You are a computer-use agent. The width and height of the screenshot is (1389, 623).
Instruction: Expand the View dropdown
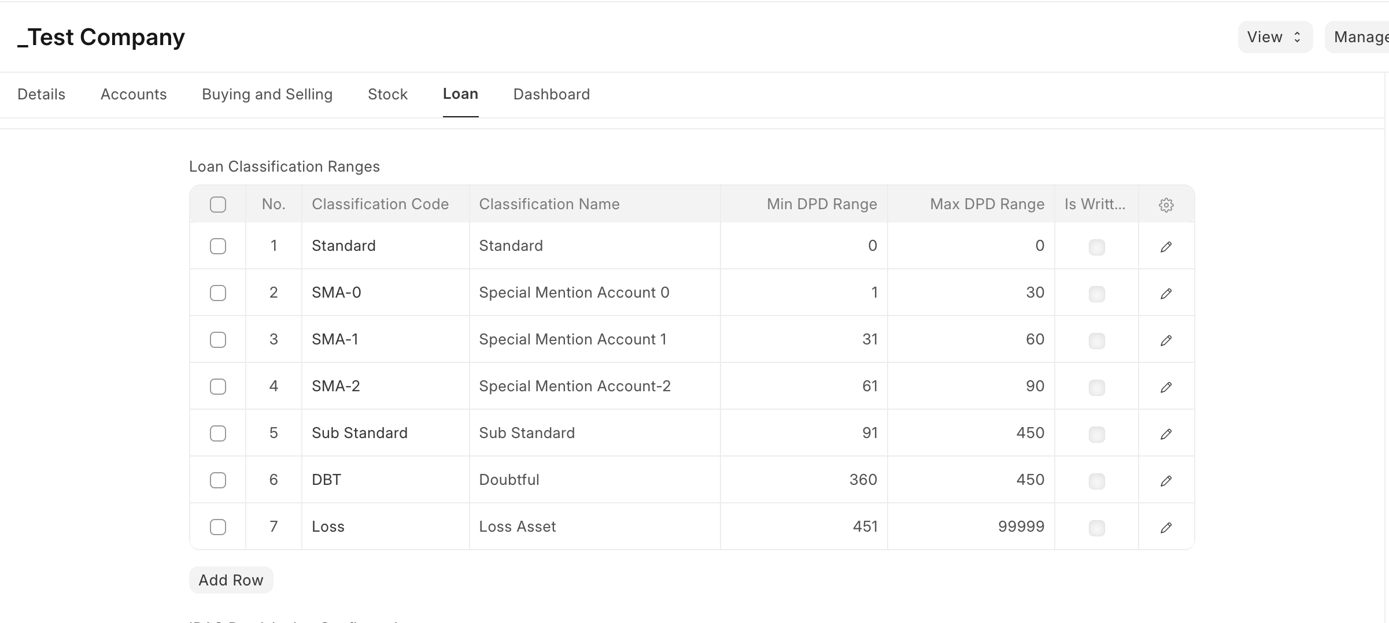pyautogui.click(x=1275, y=37)
